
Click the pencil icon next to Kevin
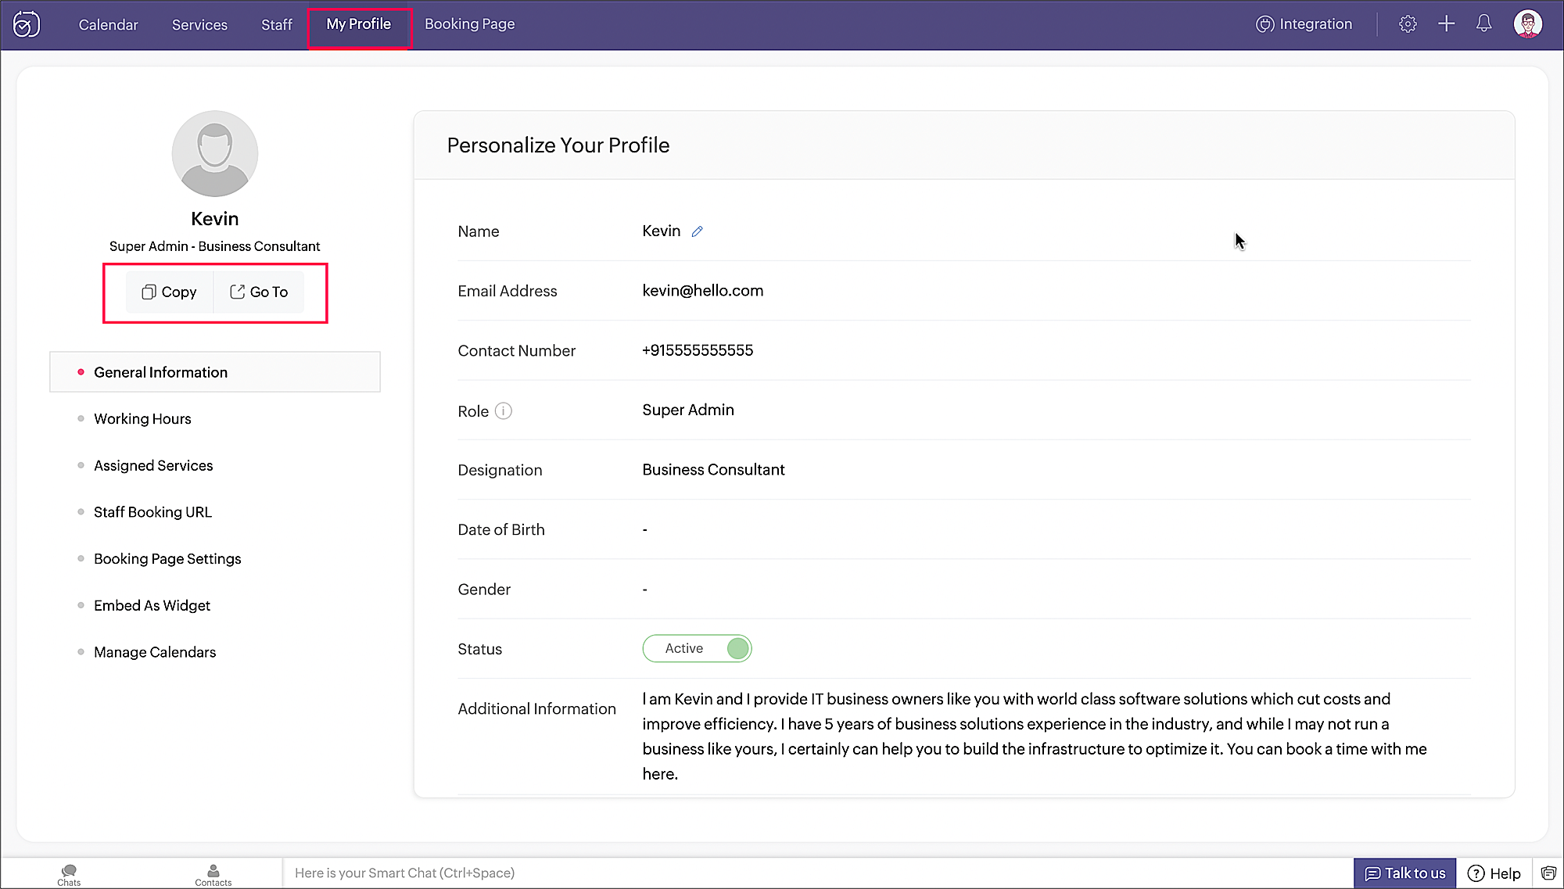pos(697,231)
